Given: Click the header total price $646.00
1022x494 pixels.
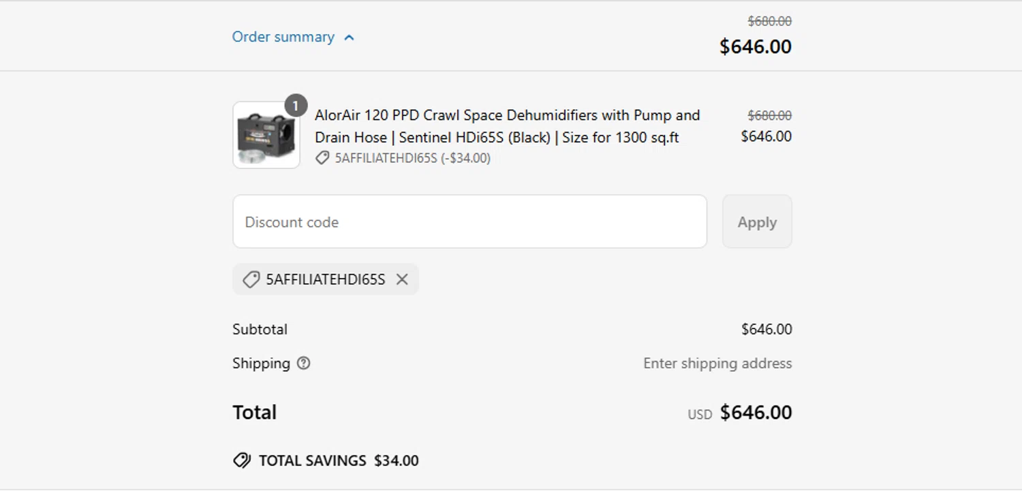Looking at the screenshot, I should (756, 47).
